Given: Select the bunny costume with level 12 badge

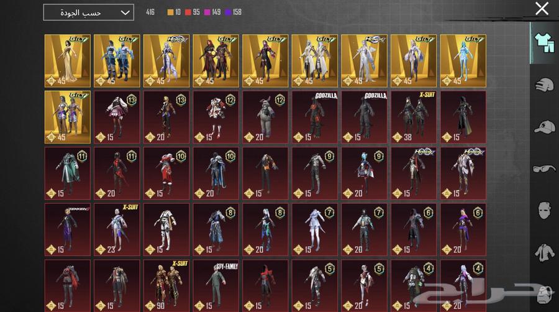Looking at the screenshot, I should click(265, 117).
